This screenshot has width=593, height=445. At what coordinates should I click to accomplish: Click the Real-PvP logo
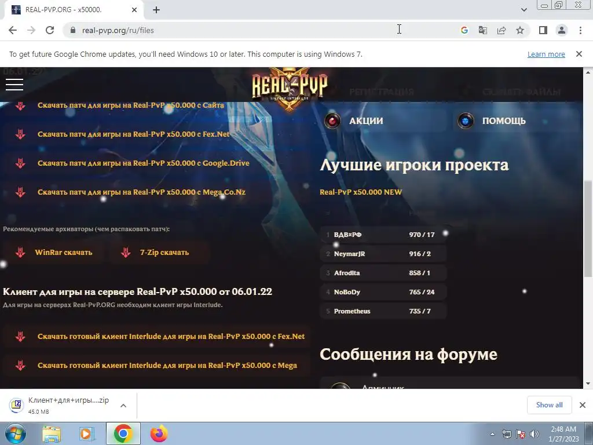[x=290, y=88]
